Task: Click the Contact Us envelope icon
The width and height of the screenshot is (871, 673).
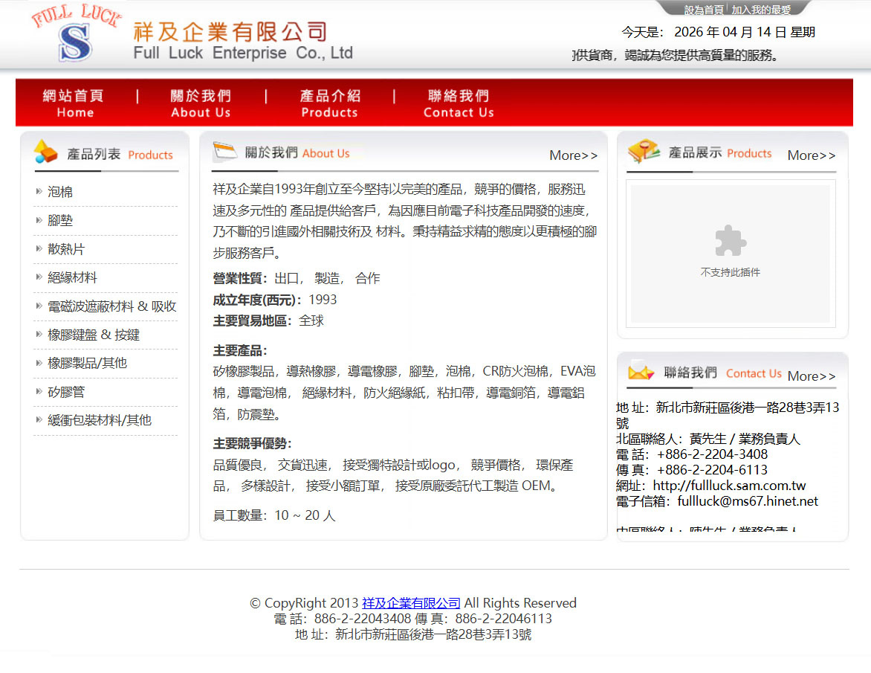Action: pos(640,372)
